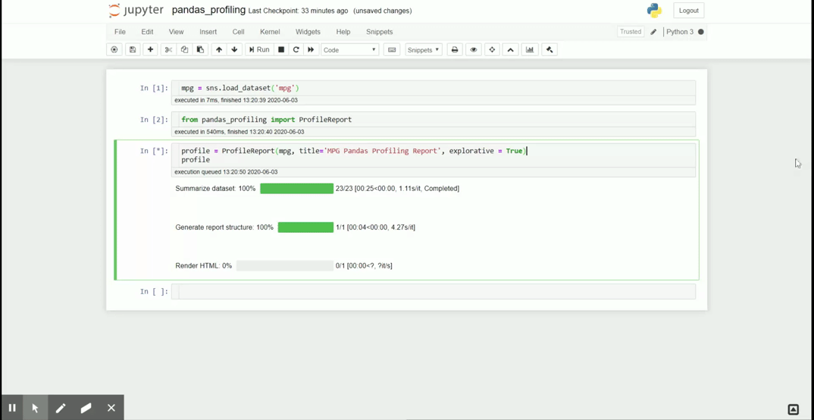This screenshot has height=420, width=814.
Task: Toggle the Trusted notebook indicator
Action: (630, 32)
